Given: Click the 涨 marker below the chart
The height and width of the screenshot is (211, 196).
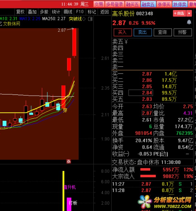Looking at the screenshot, I should [69, 162].
